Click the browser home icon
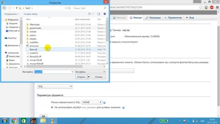Image resolution: width=220 pixels, height=124 pixels. click(206, 7)
